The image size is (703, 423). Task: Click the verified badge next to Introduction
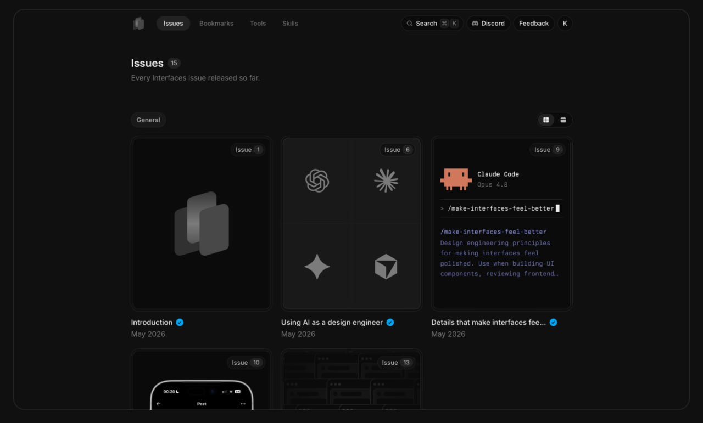coord(180,323)
